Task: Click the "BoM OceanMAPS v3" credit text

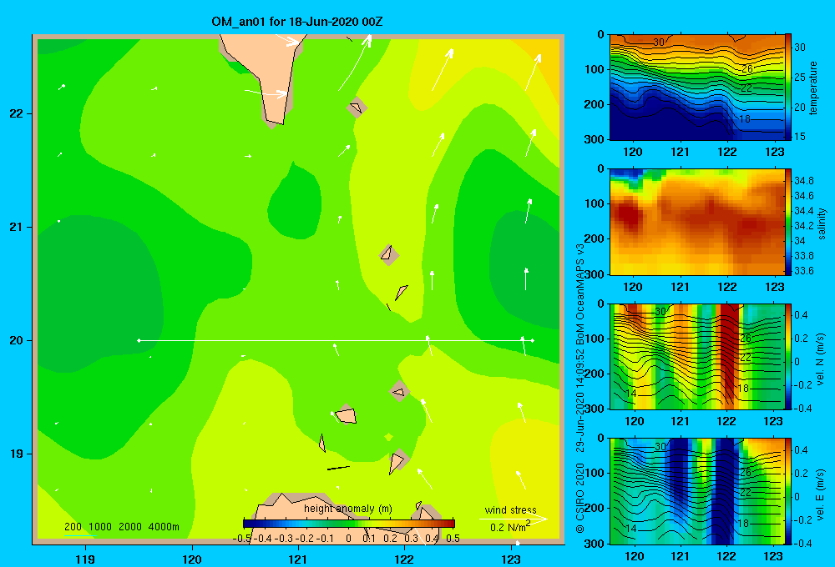Action: click(580, 287)
